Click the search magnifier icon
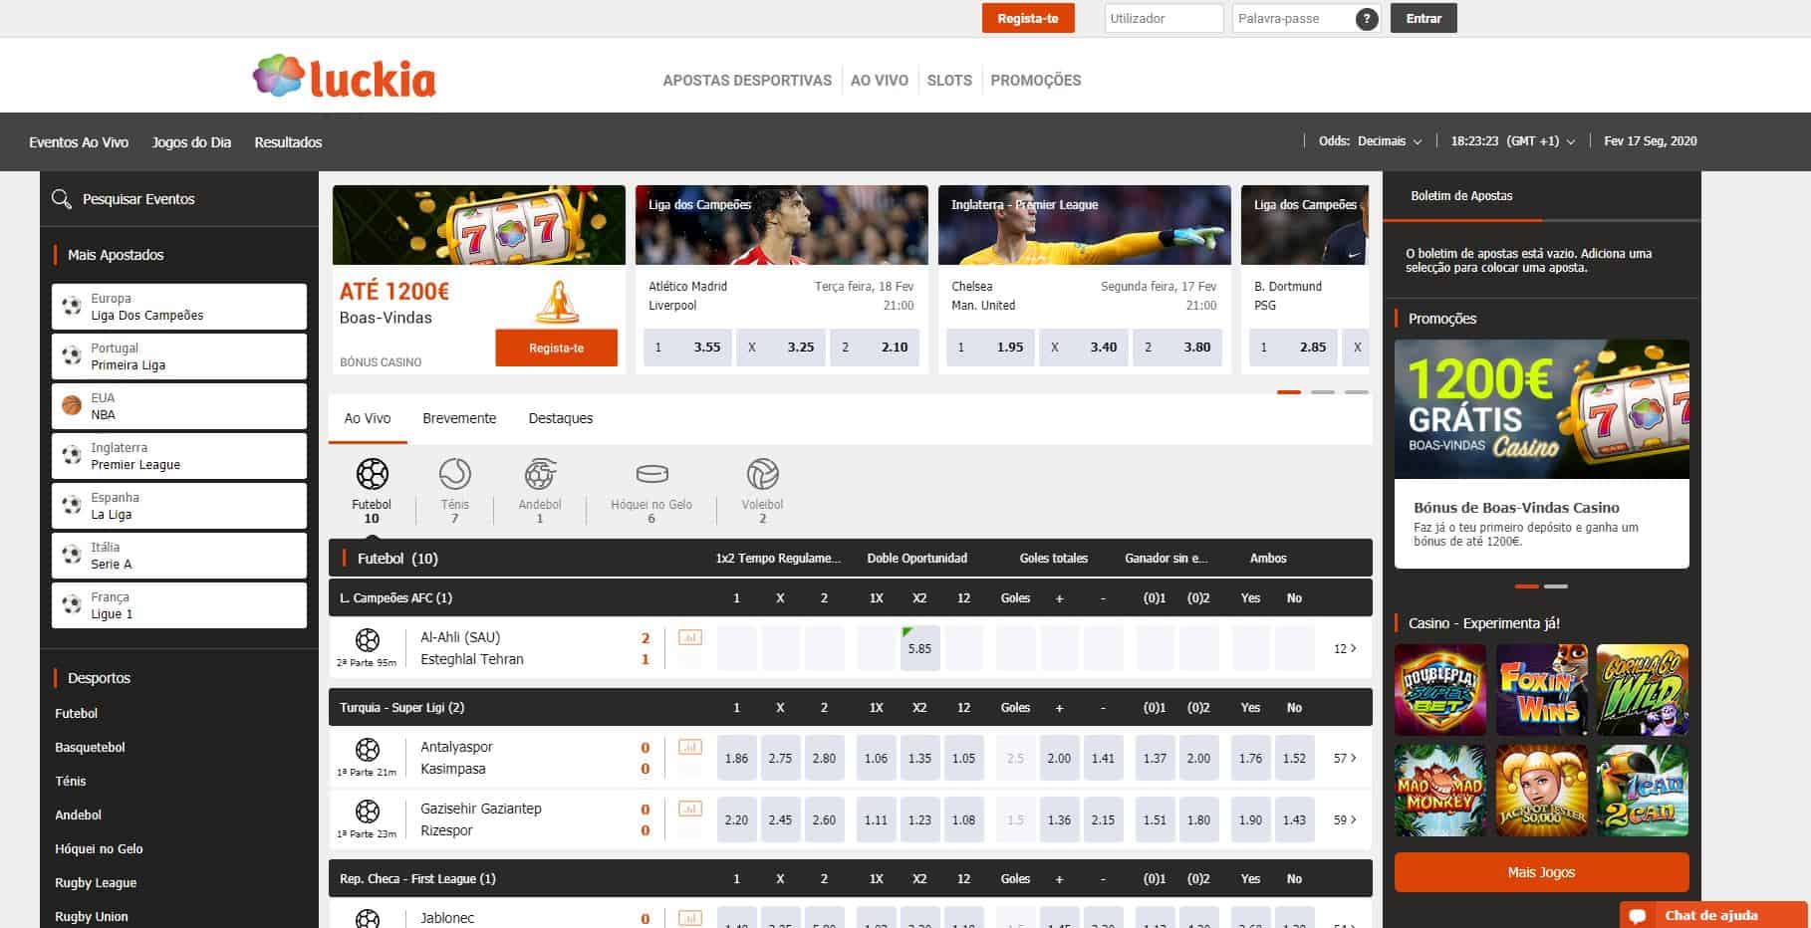This screenshot has height=928, width=1811. point(62,199)
